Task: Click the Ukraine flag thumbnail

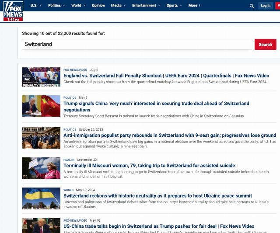Action: 41,198
